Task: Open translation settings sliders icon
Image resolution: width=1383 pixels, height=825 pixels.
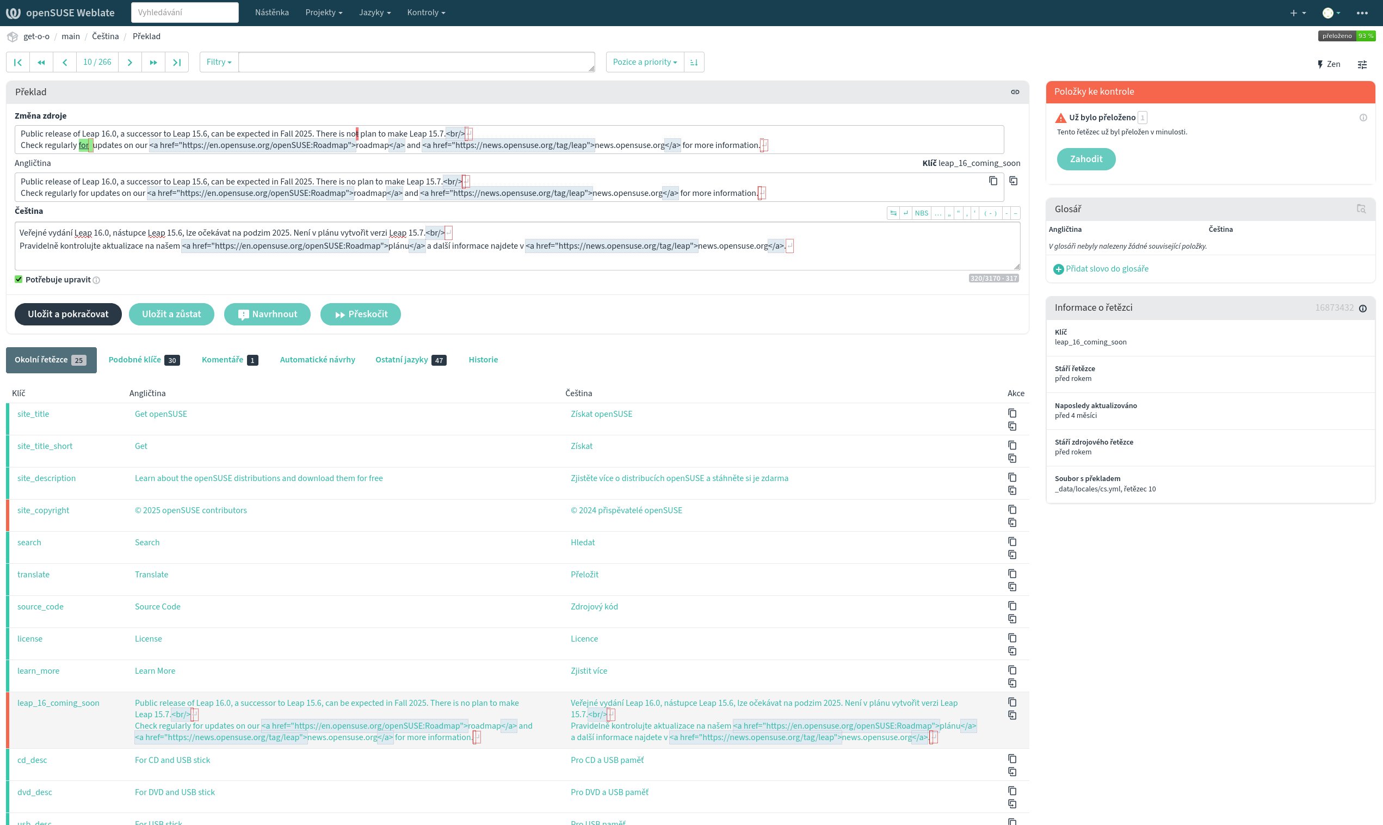Action: pos(1362,65)
